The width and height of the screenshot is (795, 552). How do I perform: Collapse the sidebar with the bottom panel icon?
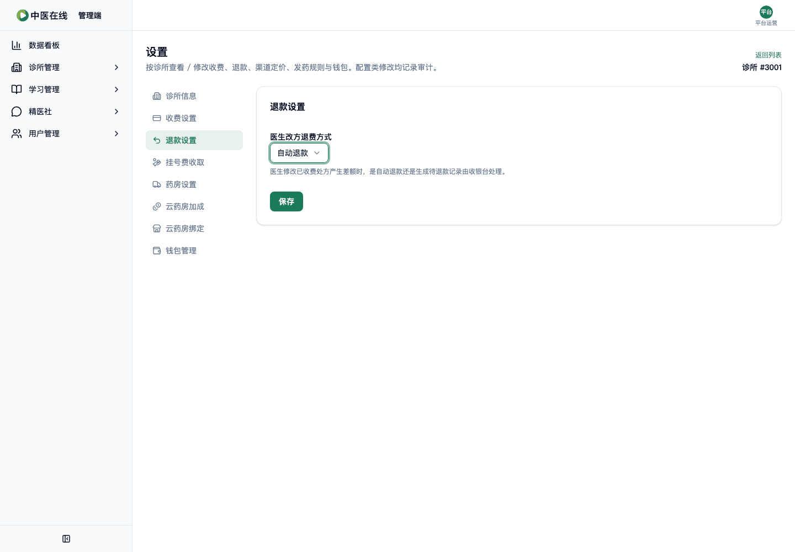66,539
